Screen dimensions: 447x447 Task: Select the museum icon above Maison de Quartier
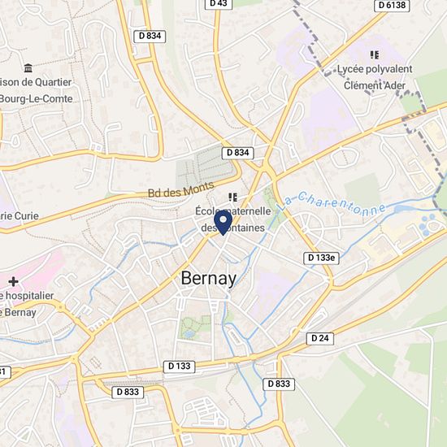[x=28, y=68]
